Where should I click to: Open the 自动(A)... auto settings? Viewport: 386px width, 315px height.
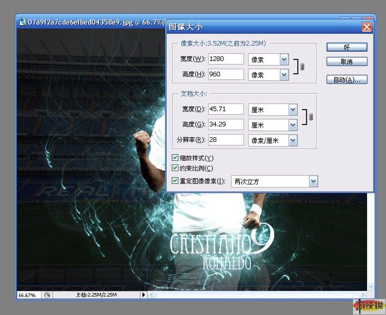[x=346, y=80]
